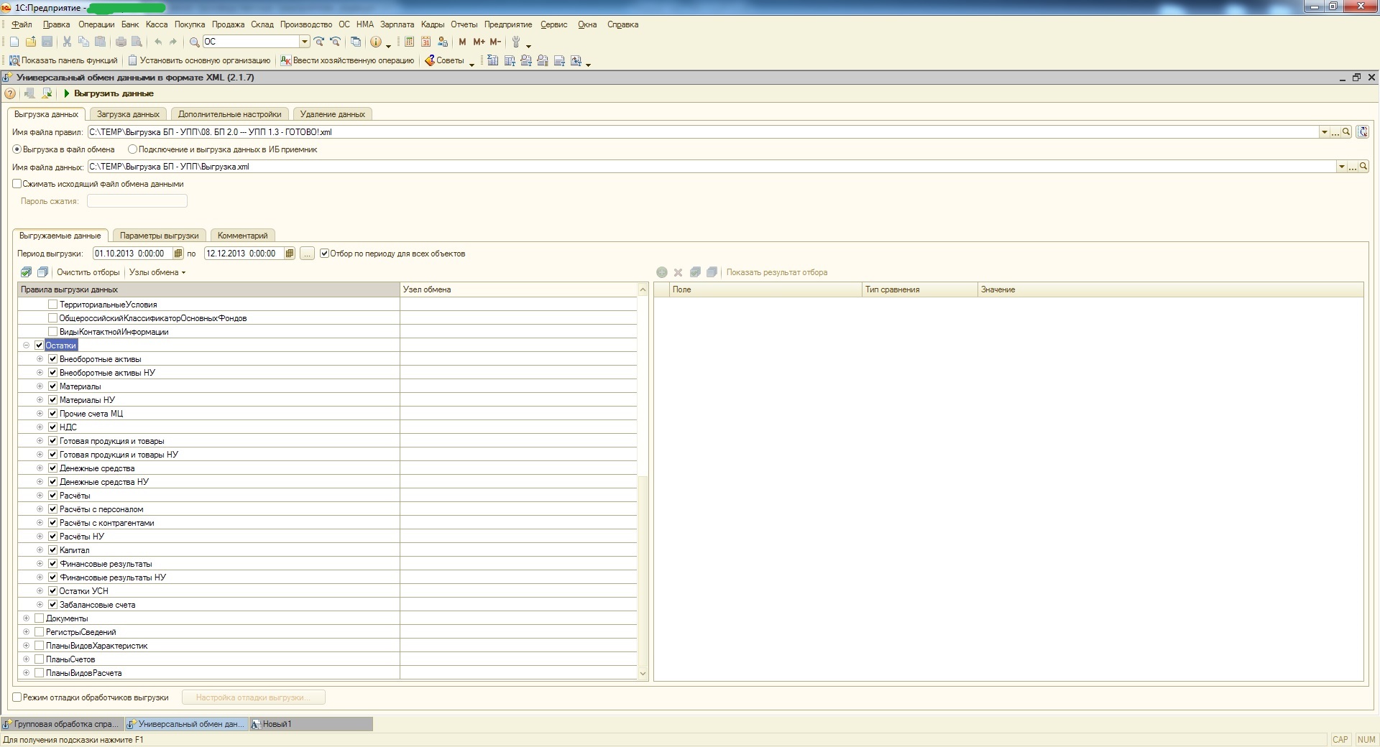Click the New document icon in the toolbar
Screen dimensions: 1380x747
point(14,42)
